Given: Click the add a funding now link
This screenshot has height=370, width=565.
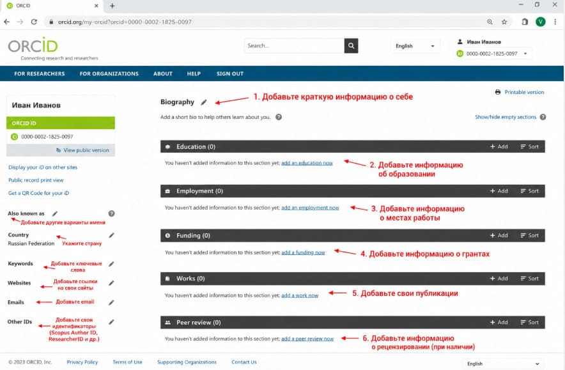Looking at the screenshot, I should pos(303,252).
